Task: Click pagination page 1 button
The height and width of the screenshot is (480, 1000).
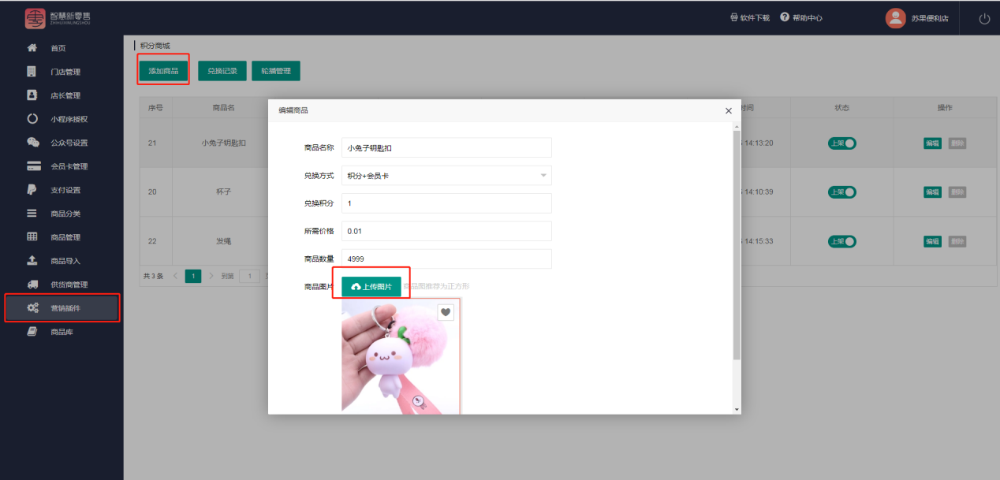Action: point(193,277)
